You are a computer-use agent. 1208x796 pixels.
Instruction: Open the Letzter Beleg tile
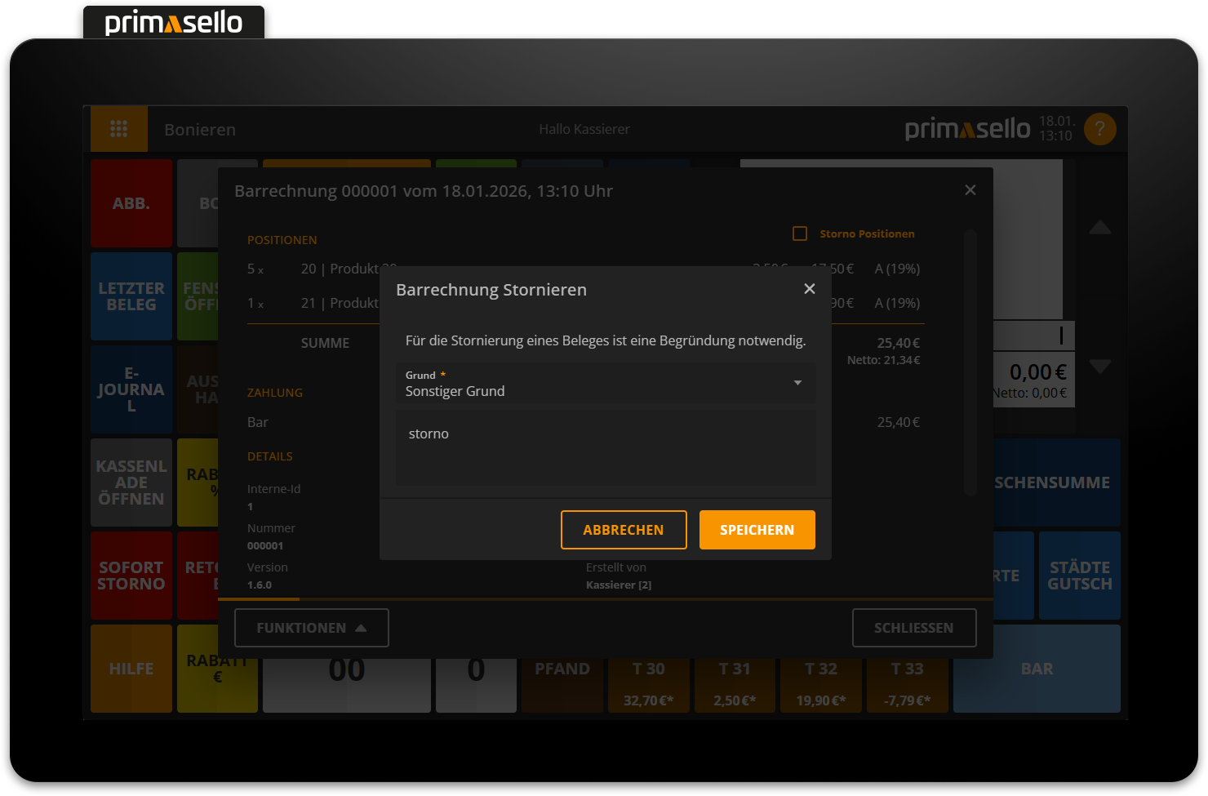coord(131,296)
